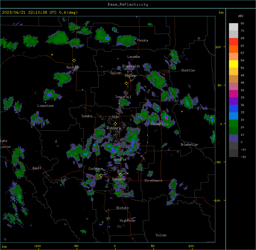This screenshot has height=250, width=256.
Task: Click the Airdrie city label
Action: [x=120, y=159]
